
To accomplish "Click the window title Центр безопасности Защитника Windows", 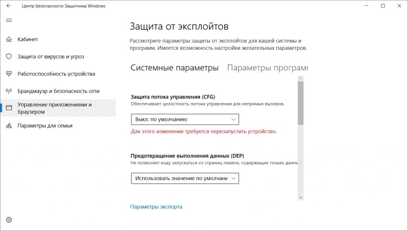I will pos(63,6).
